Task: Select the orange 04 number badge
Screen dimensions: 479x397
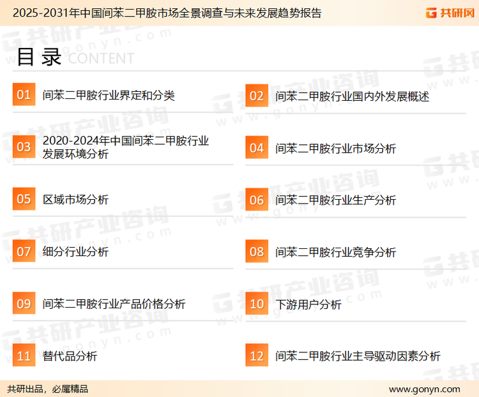Action: pyautogui.click(x=257, y=147)
